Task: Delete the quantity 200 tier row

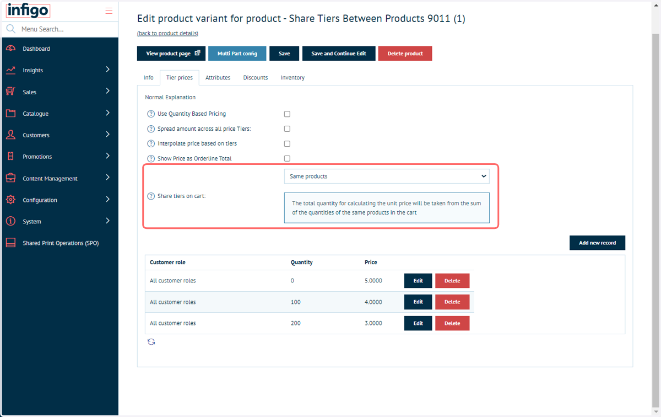Action: point(452,323)
